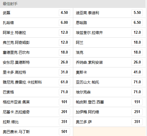Select 251 odds for 加伊梅.阿约维
147x136 pixels.
(137, 112)
